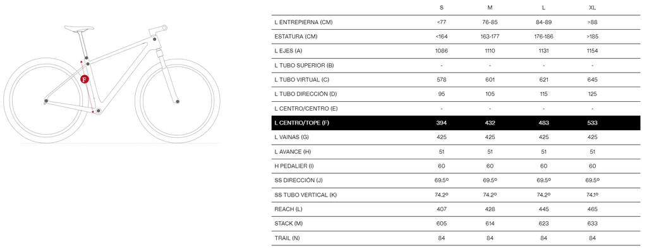
Task: Click the SS DIRECCIÓN (J) row label
Action: pyautogui.click(x=298, y=180)
